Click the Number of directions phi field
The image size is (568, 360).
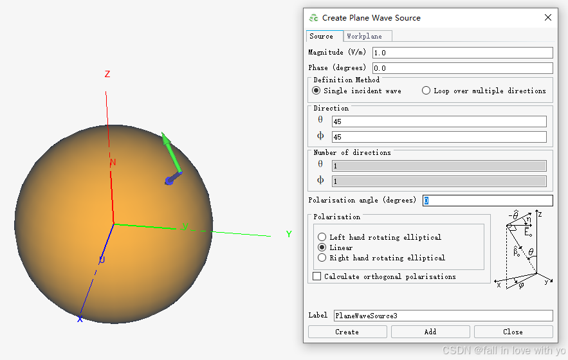tap(439, 181)
